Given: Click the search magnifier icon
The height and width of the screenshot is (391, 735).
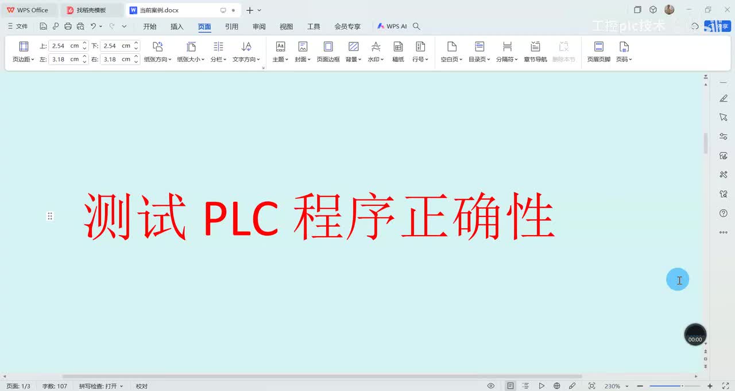Looking at the screenshot, I should point(417,26).
